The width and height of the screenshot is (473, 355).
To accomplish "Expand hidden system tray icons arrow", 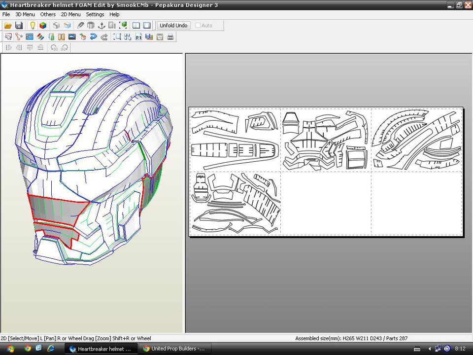I will click(430, 349).
